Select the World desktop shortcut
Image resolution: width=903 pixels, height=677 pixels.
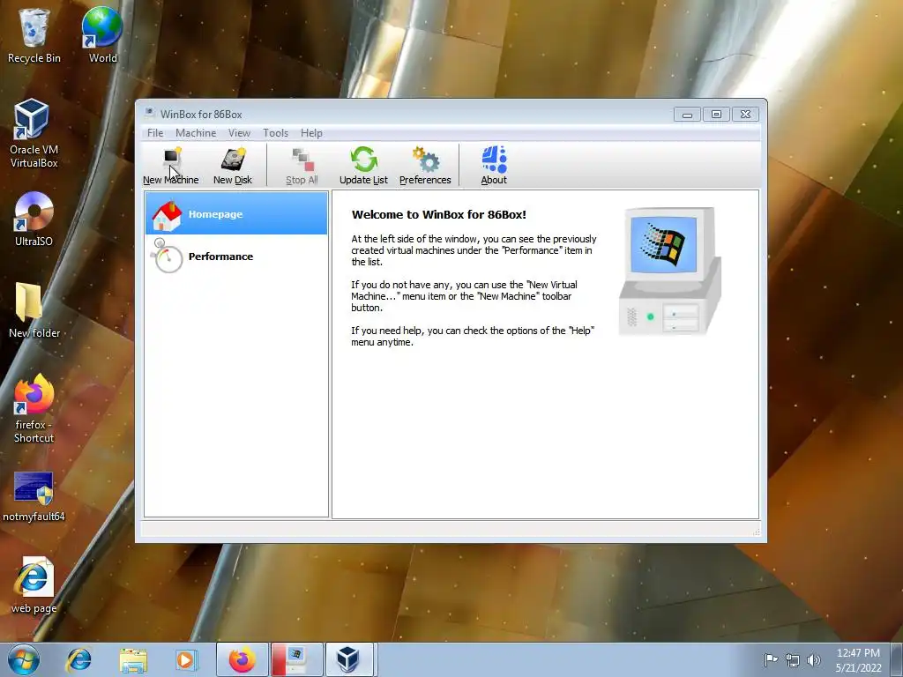(x=102, y=35)
